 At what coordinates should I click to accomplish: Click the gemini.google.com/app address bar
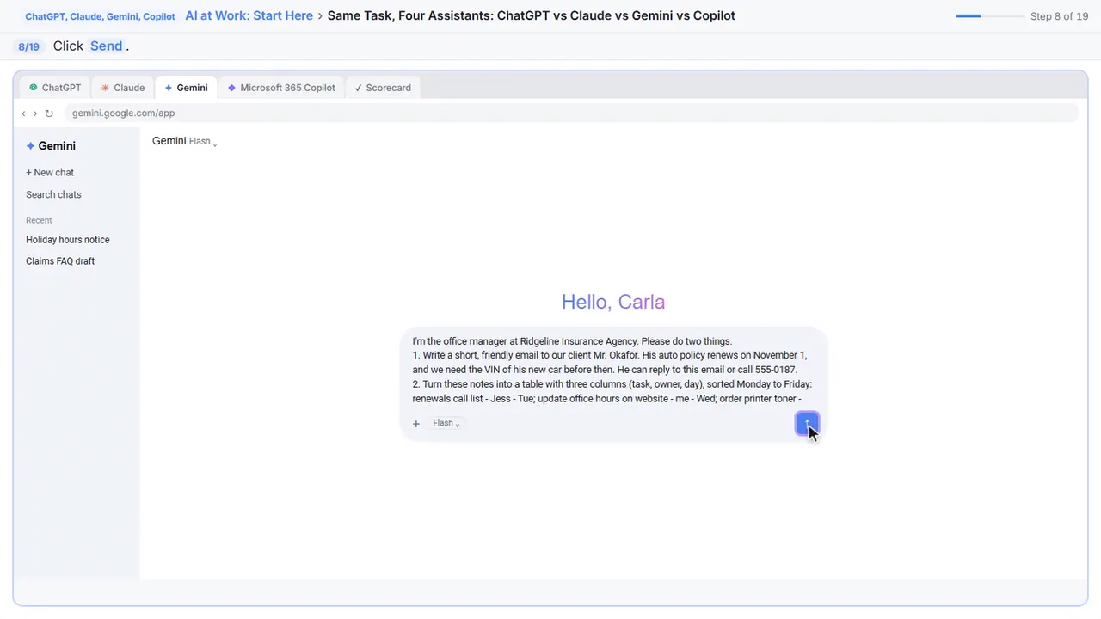(x=571, y=113)
